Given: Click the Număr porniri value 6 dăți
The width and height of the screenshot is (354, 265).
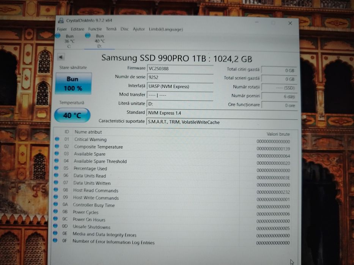Looking at the screenshot, I should click(x=279, y=97).
